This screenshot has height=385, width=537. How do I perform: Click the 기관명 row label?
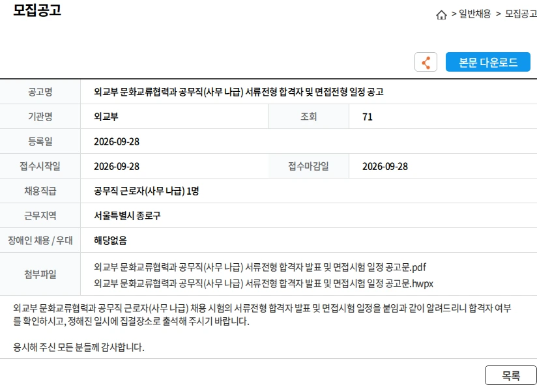[40, 117]
